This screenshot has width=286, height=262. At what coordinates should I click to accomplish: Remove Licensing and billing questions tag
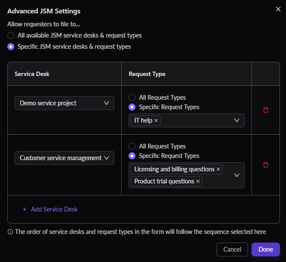pyautogui.click(x=218, y=169)
